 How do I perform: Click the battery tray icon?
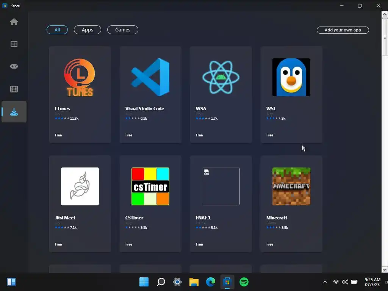pos(354,282)
